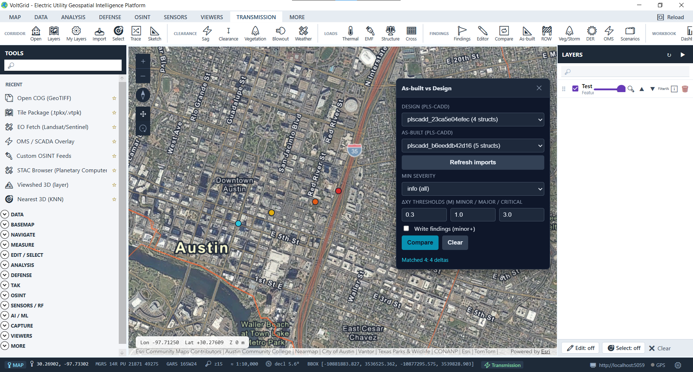Switch to the SENSORS tab

pos(175,17)
